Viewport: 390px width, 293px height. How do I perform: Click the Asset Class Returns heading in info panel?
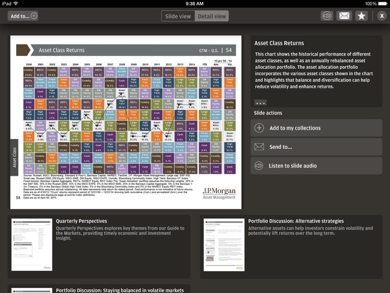coord(279,43)
